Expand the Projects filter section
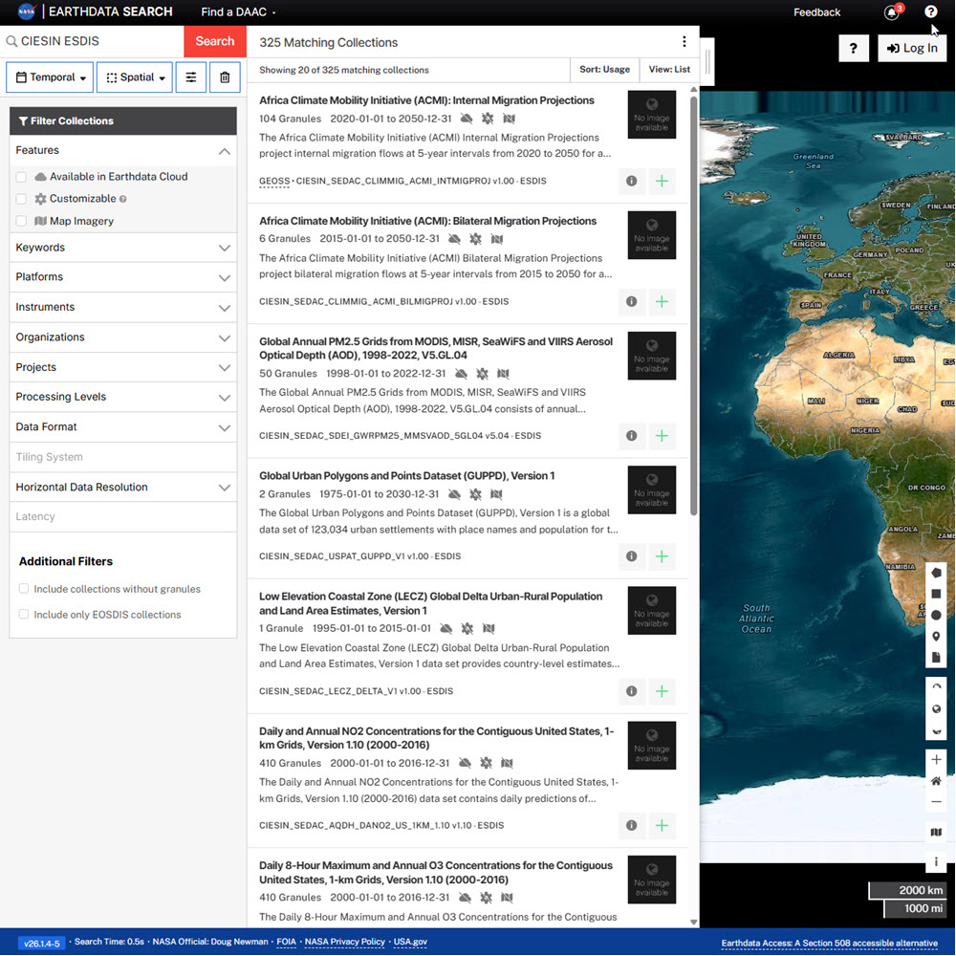This screenshot has width=956, height=956. [x=123, y=368]
